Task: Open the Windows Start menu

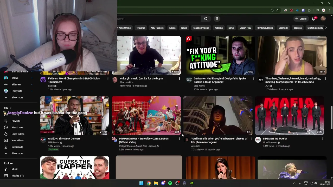Action: [141, 183]
